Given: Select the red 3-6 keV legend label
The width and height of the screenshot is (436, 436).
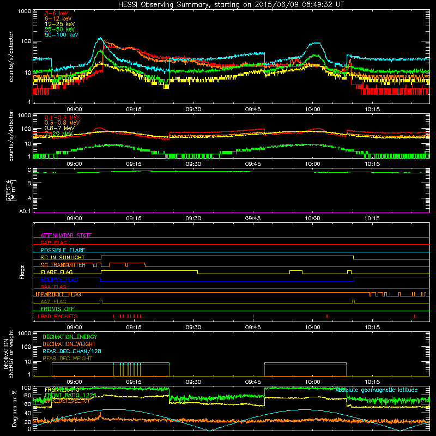Looking at the screenshot, I should coord(57,13).
